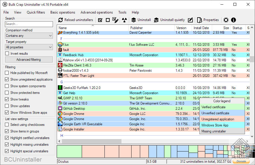Open the Comparison method dropdown
The height and width of the screenshot is (165, 255).
pyautogui.click(x=29, y=36)
